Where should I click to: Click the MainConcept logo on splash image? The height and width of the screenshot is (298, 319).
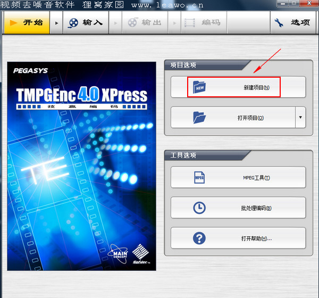coord(118,253)
